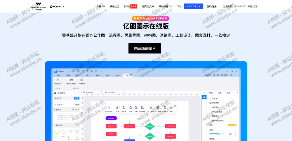The height and width of the screenshot is (141, 292).
Task: Open the 视图 ribbon tab
Action: pos(98,75)
